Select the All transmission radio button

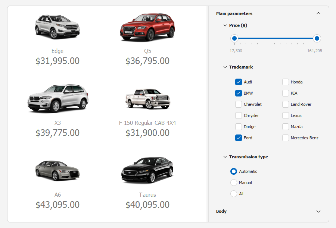(x=234, y=194)
